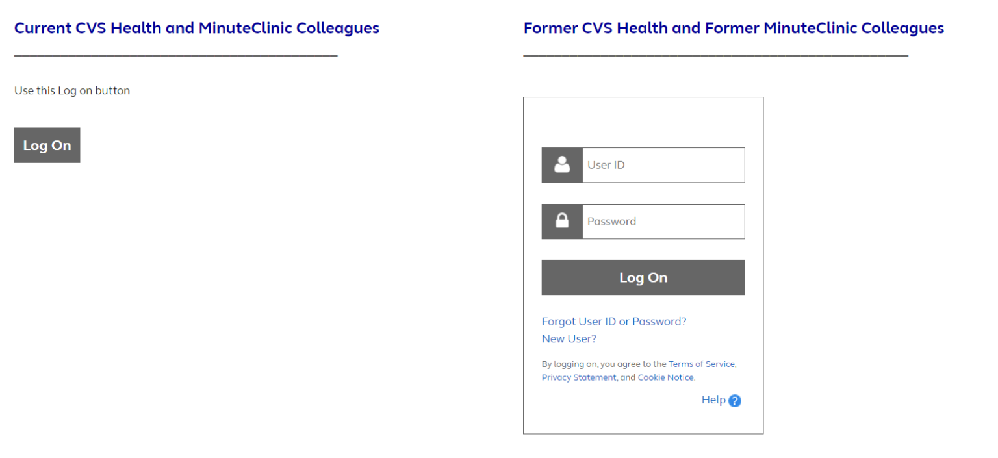Click Log On button for current colleagues
This screenshot has height=458, width=998.
coord(47,145)
